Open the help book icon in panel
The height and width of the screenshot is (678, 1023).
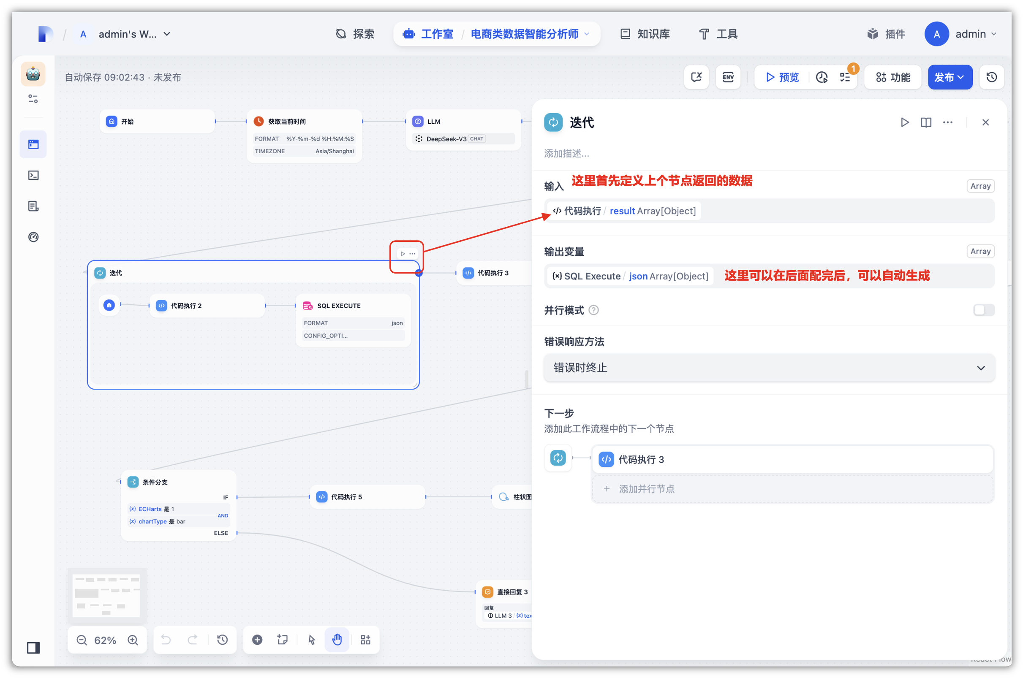click(926, 122)
